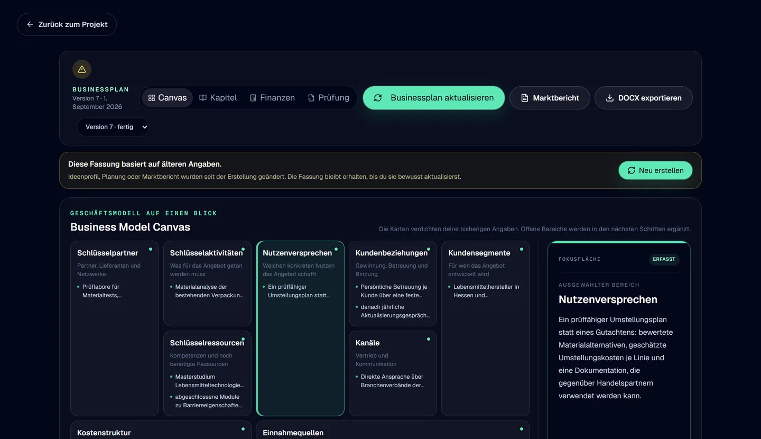Open the Kostenstruktur card
The image size is (761, 439).
tap(161, 430)
